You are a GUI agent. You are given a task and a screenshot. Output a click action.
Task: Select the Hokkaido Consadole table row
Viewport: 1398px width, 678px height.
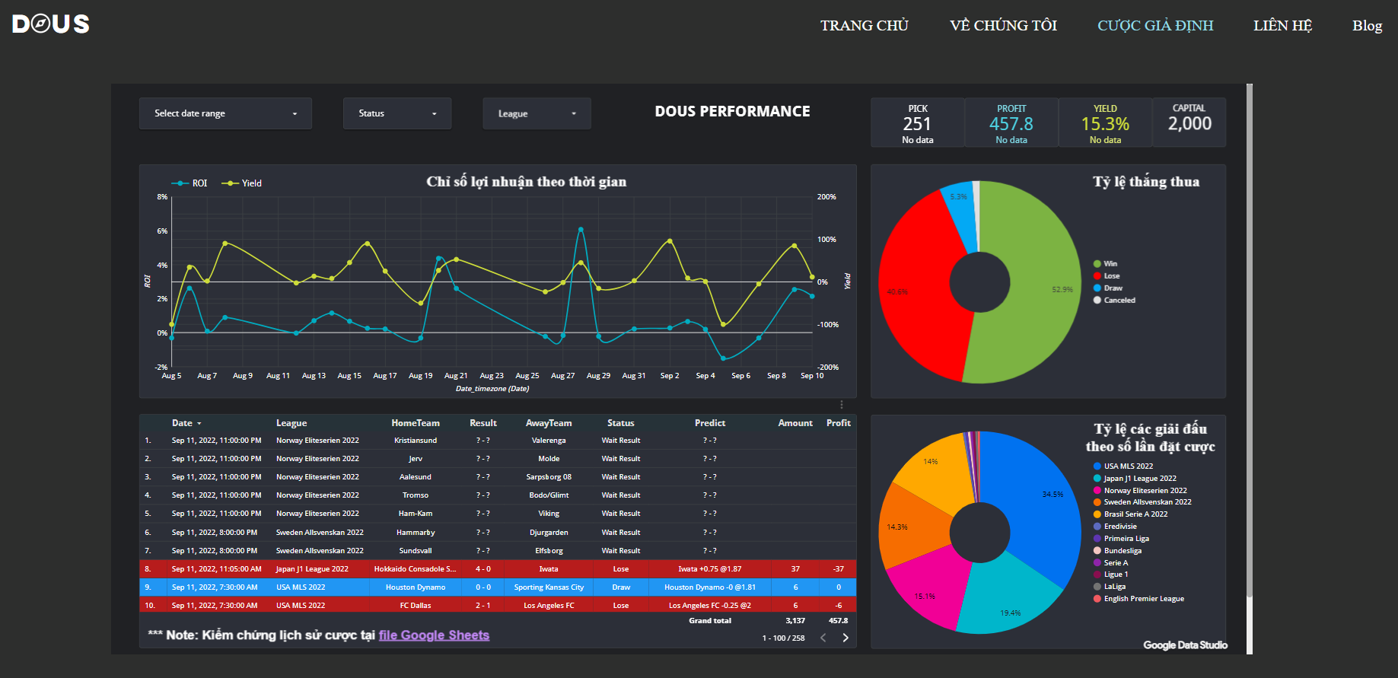415,569
